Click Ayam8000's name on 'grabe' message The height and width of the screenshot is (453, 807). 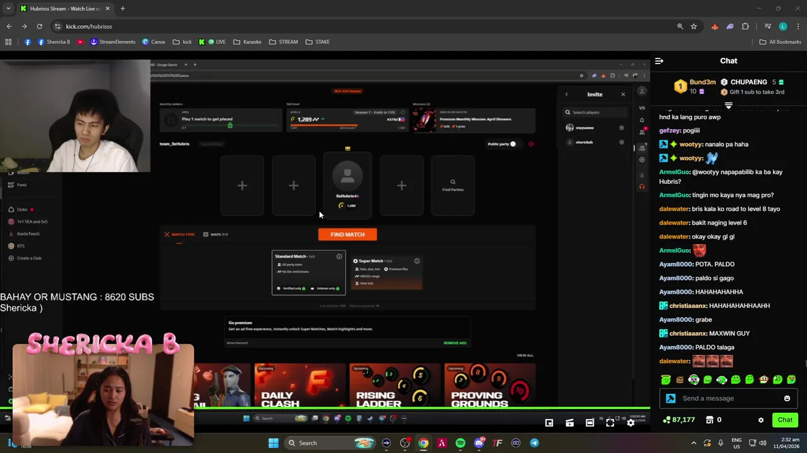pos(676,320)
